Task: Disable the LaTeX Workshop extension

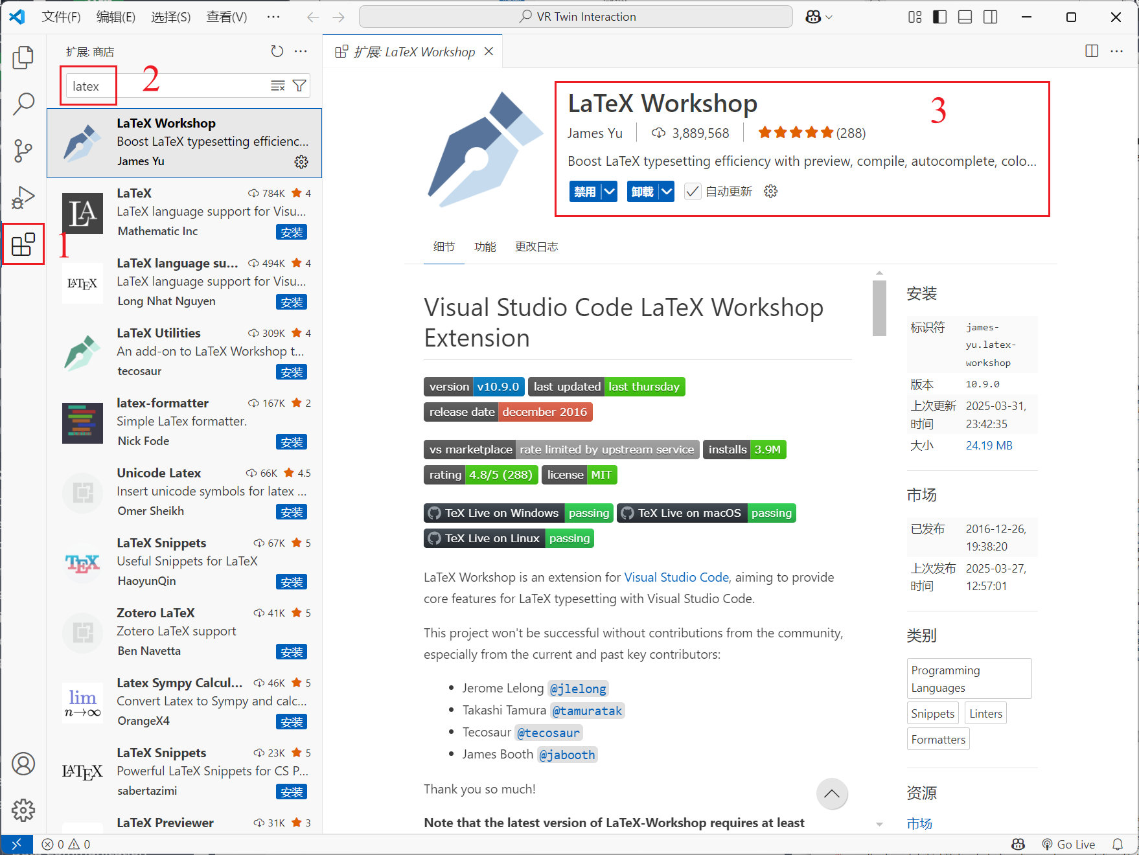Action: click(585, 191)
